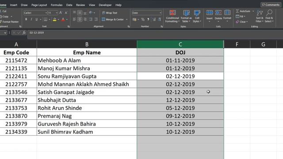Open Merge & Center dropdown arrow
The image size is (283, 159).
pos(127,19)
